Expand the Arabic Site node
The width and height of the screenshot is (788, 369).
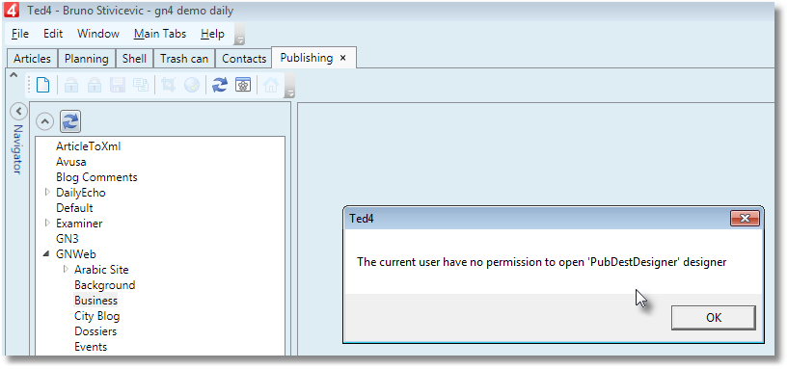[x=66, y=270]
